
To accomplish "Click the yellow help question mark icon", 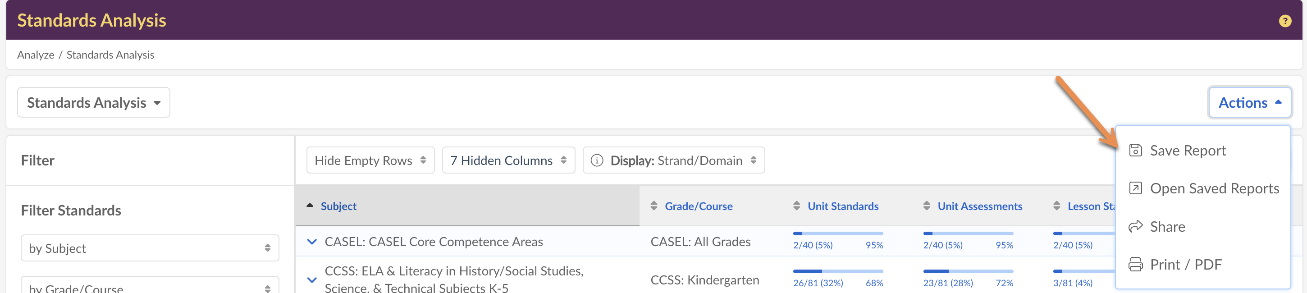I will (1284, 21).
